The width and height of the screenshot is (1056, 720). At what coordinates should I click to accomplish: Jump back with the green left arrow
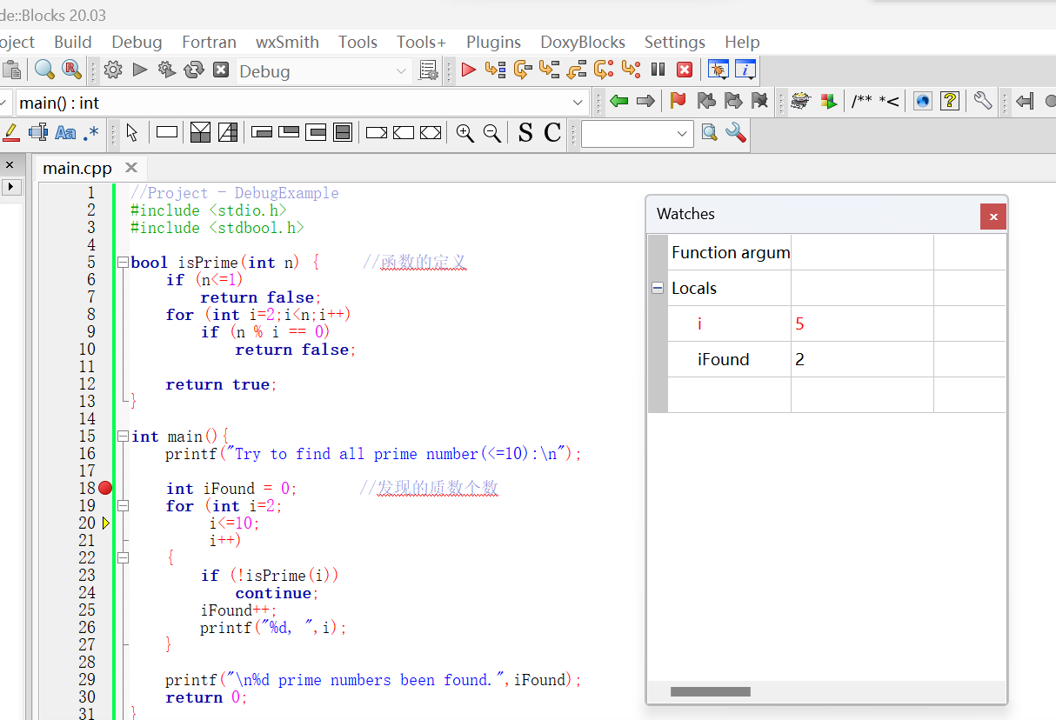(618, 102)
